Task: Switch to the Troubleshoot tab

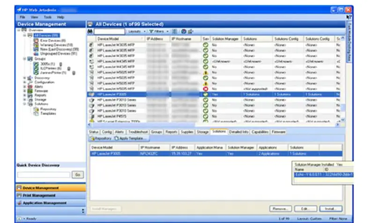Action: pyautogui.click(x=138, y=132)
